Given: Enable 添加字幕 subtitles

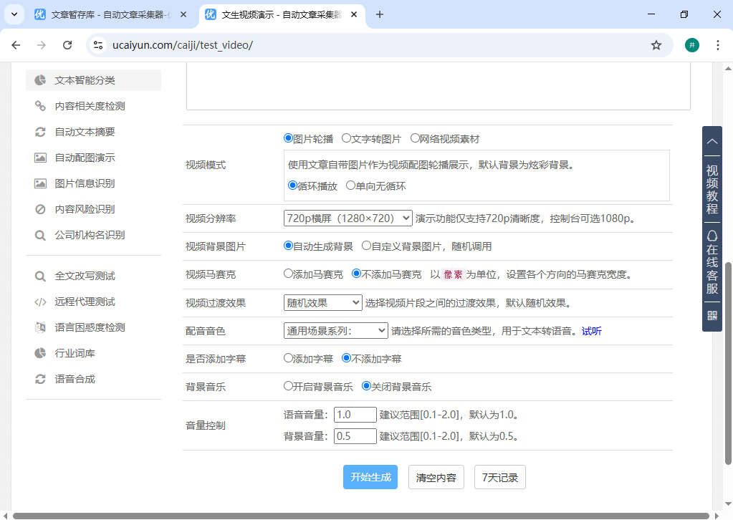Looking at the screenshot, I should pos(289,359).
